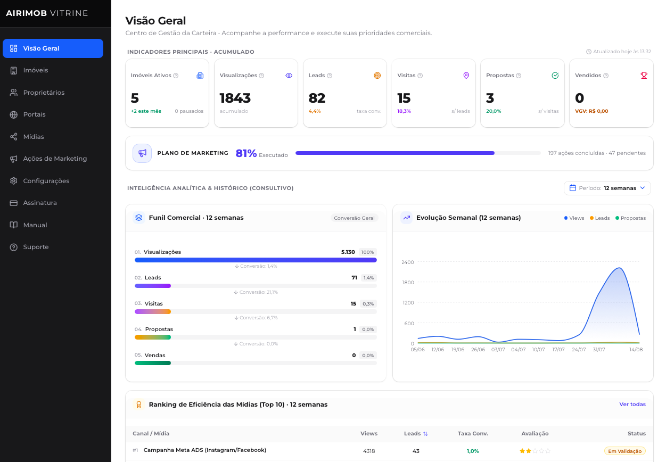The image size is (666, 462).
Task: Click the info icon beside Propostas card title
Action: (x=519, y=76)
